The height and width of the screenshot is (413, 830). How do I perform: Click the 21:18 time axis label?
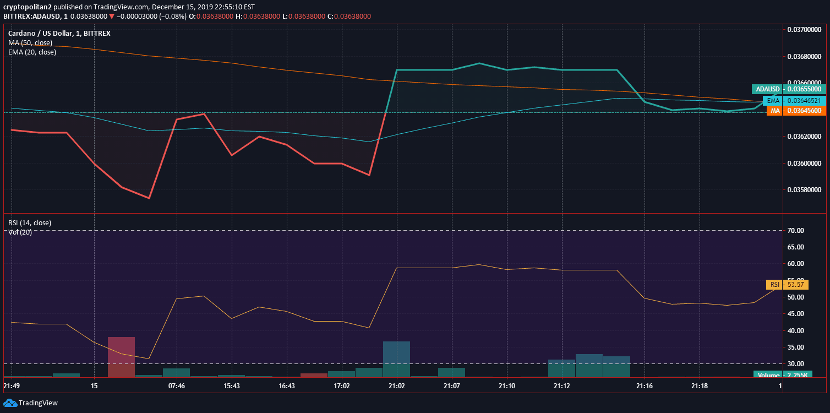click(699, 386)
